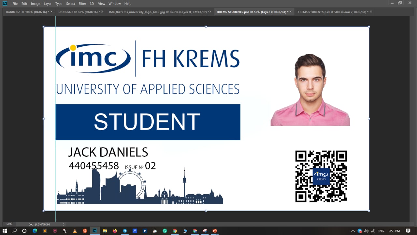Screen dimensions: 417x235
Task: Click the student portrait photo on canvas
Action: pyautogui.click(x=310, y=90)
